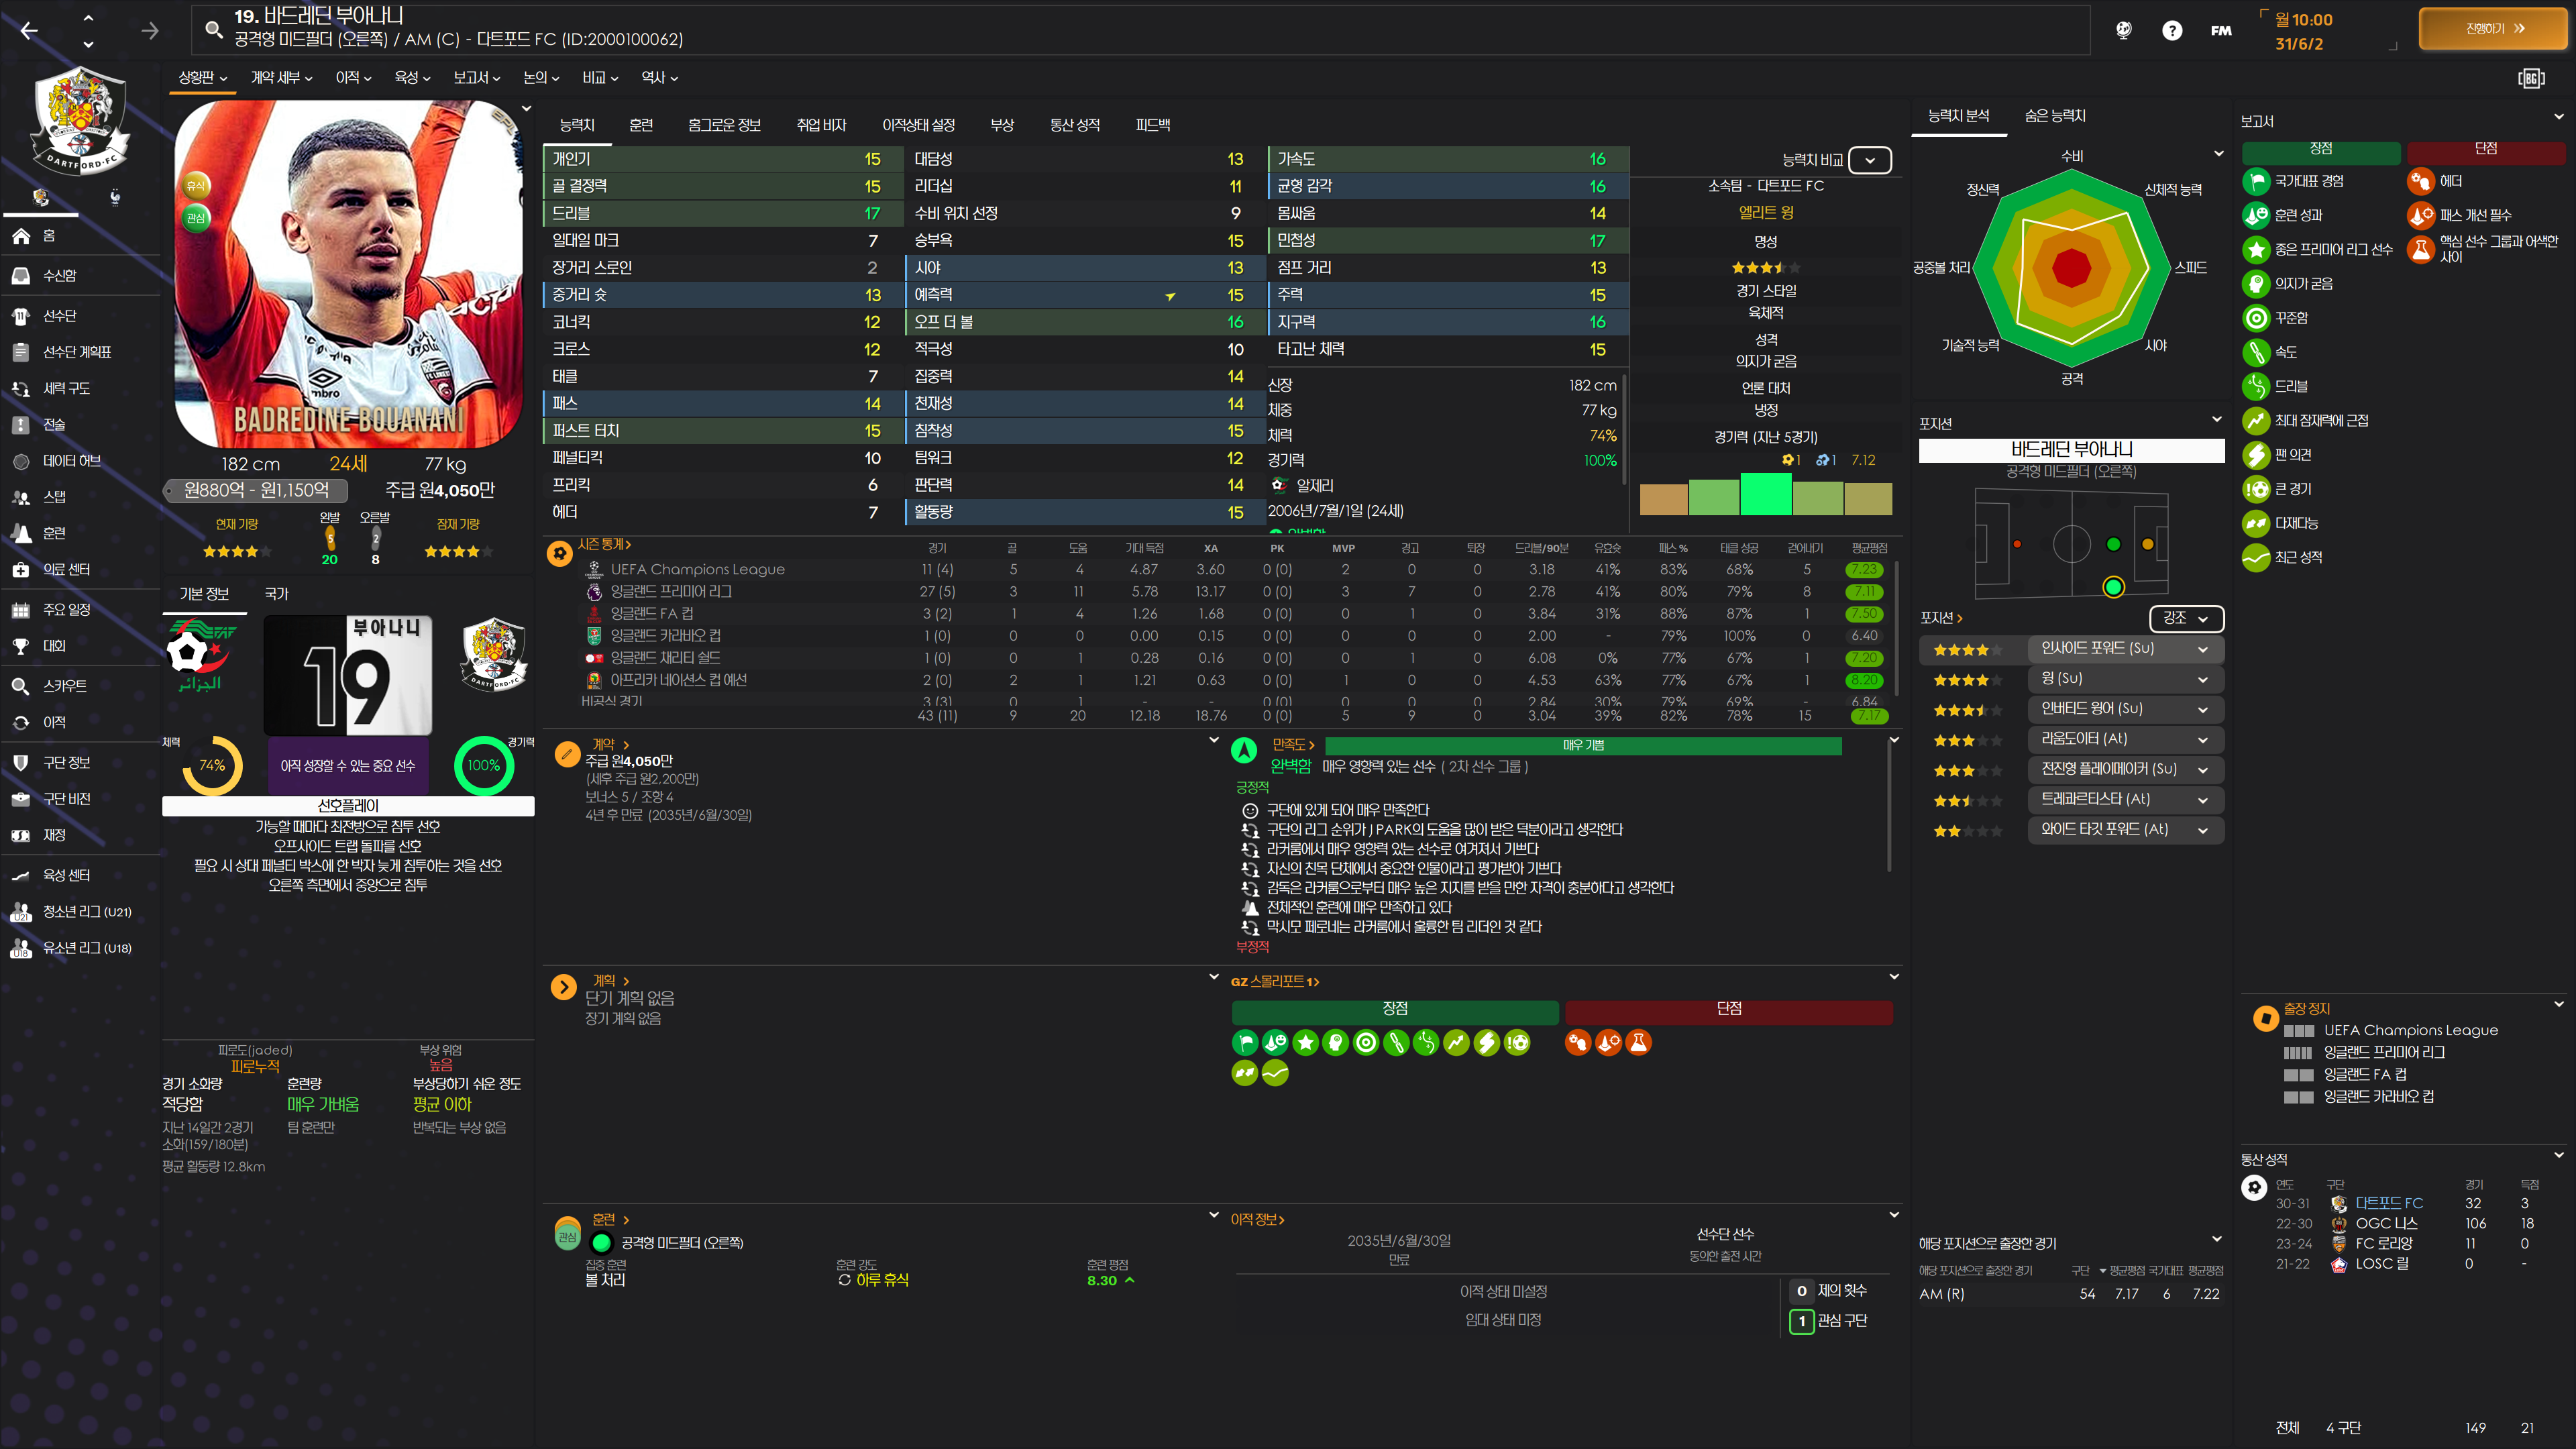Click the Algeria national team badge
This screenshot has width=2576, height=1449.
pyautogui.click(x=201, y=655)
